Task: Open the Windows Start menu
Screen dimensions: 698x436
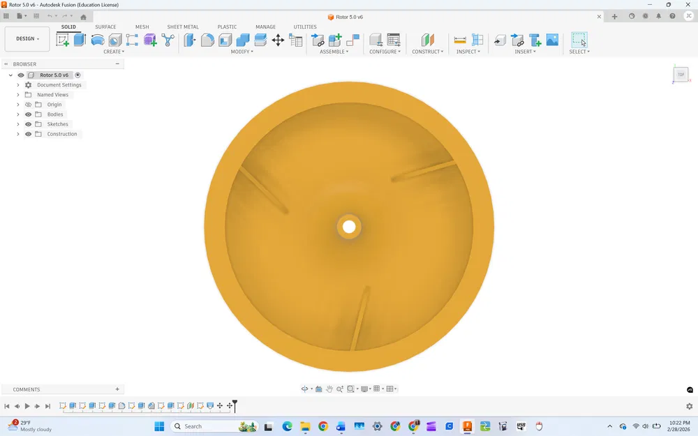Action: 159,426
